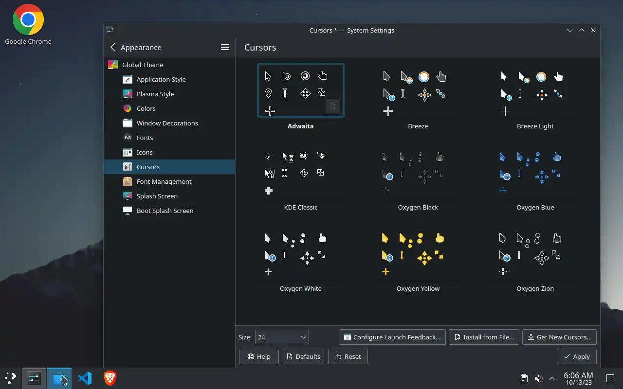Image resolution: width=623 pixels, height=389 pixels.
Task: Open Plasma Style settings
Action: click(x=169, y=94)
